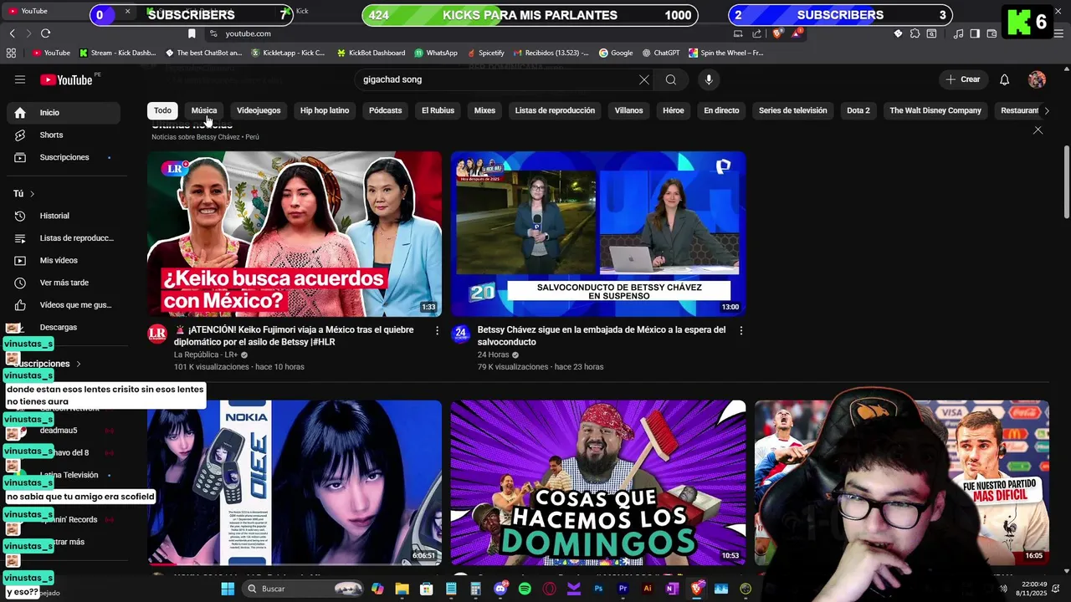Select the Hip hop latino chip
This screenshot has height=602, width=1071.
[325, 110]
